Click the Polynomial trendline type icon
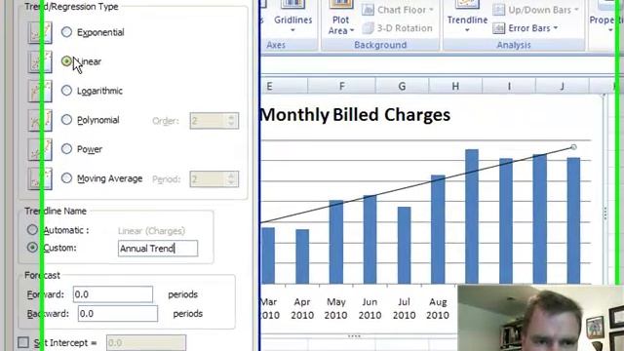The height and width of the screenshot is (351, 624). (x=40, y=120)
